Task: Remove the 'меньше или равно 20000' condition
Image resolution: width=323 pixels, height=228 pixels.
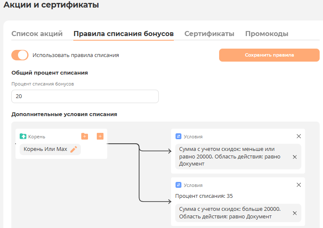Action: (295, 157)
